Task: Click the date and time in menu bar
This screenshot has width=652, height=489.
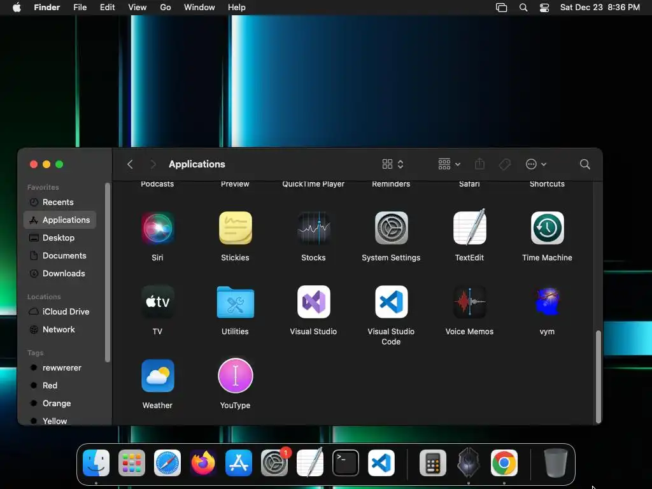Action: coord(600,7)
